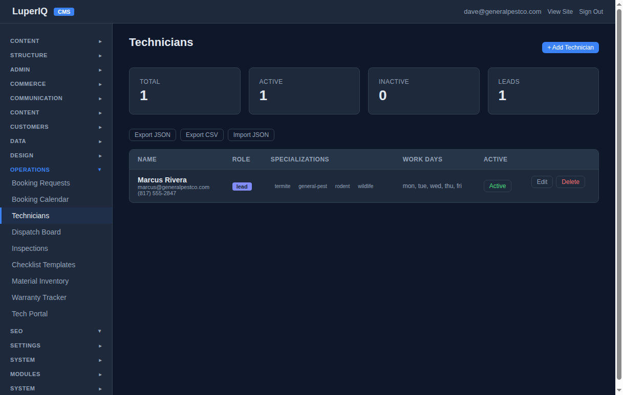Open the Warranty Tracker page
The image size is (623, 395).
[x=39, y=297]
